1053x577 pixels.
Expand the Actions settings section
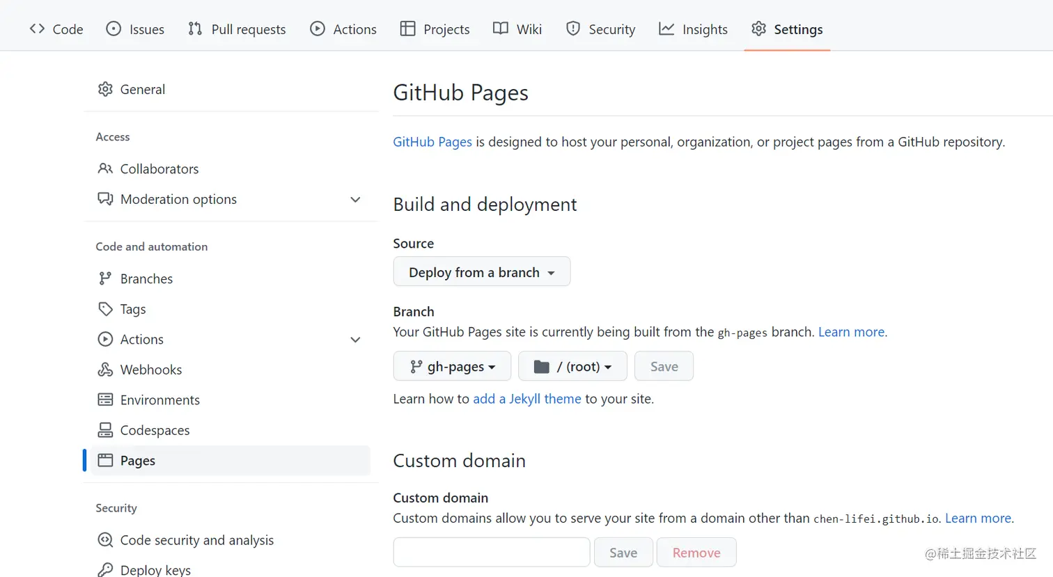(355, 340)
